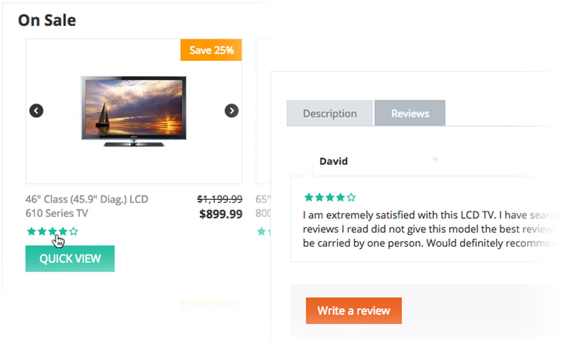This screenshot has width=569, height=347.
Task: Click the LCD TV product image
Action: pos(134,111)
